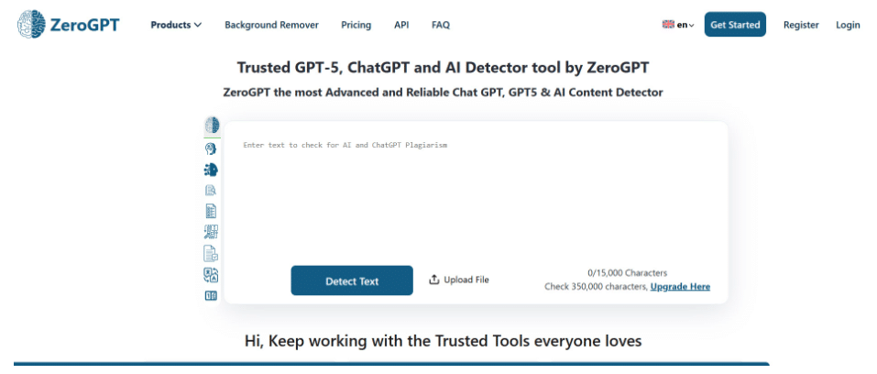Open the FAQ page
Viewport: 877px width, 374px height.
click(x=441, y=25)
